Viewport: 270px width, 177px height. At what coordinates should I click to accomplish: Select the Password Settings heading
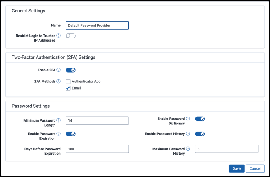click(x=31, y=106)
